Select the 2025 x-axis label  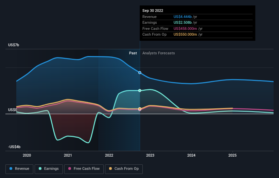(232, 155)
